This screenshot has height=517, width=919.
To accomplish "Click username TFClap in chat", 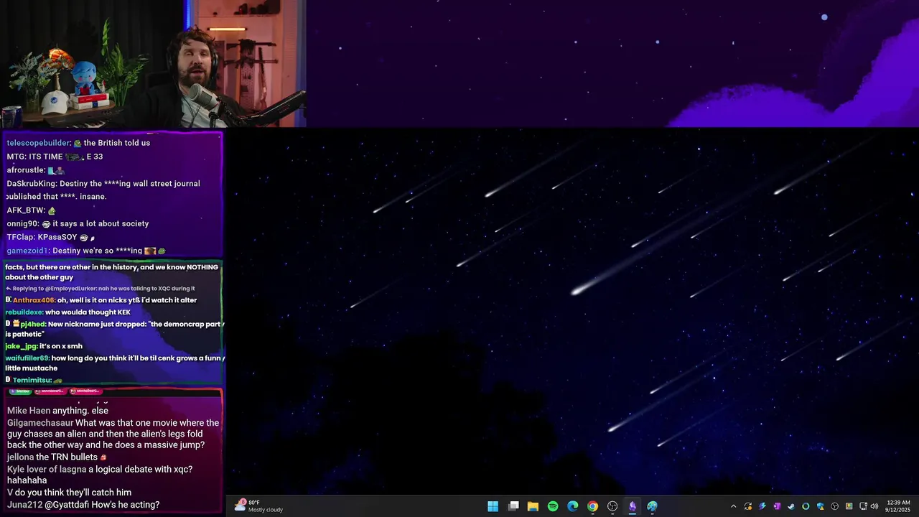I will pyautogui.click(x=19, y=237).
